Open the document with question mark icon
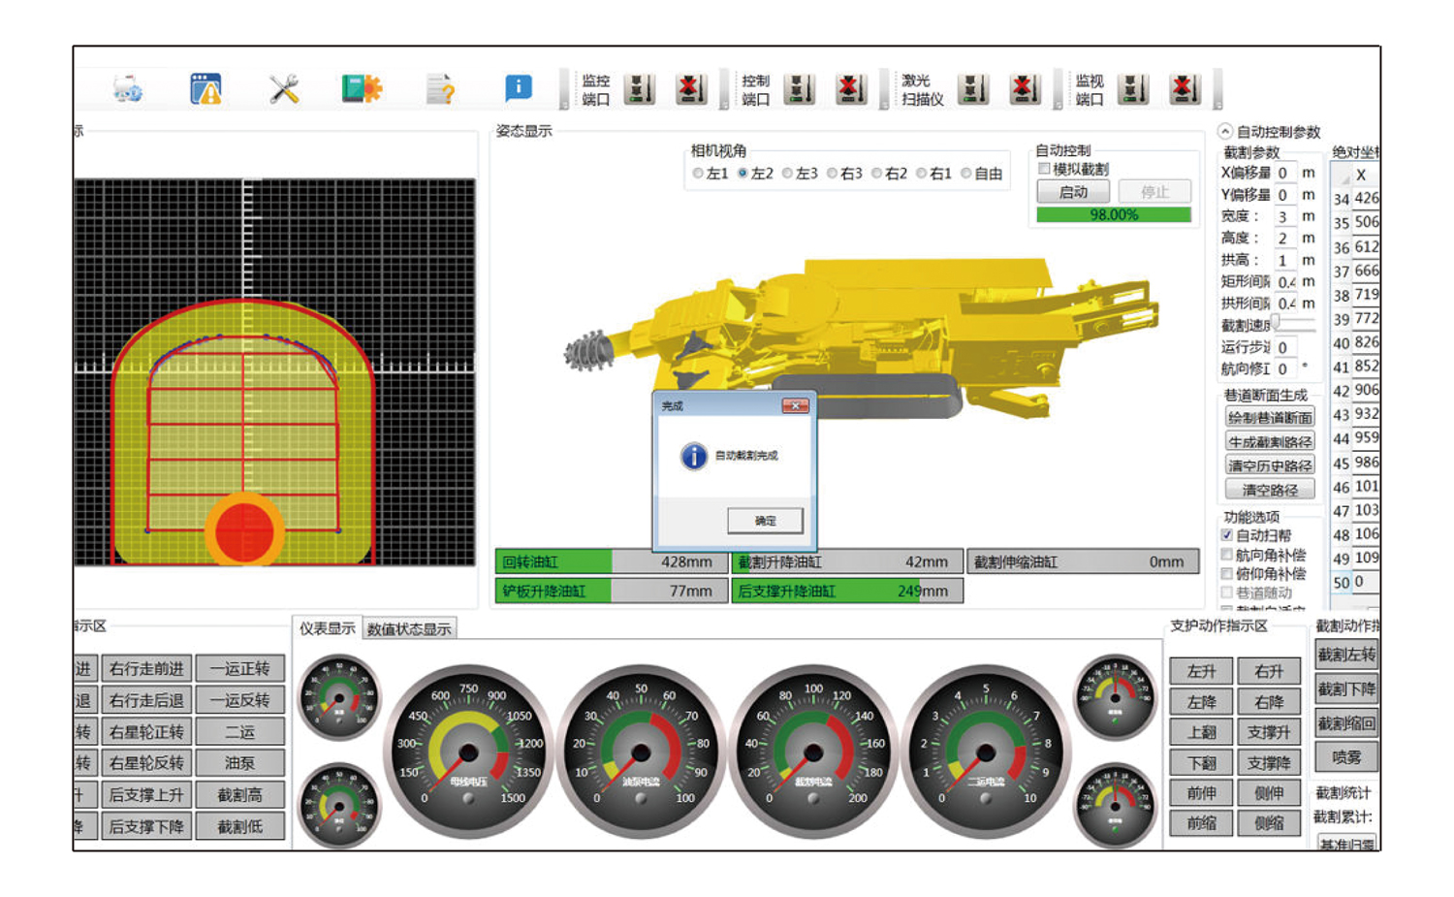The image size is (1454, 897). (441, 89)
